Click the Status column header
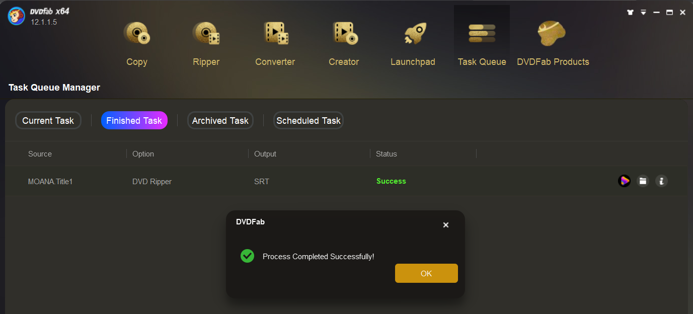The height and width of the screenshot is (314, 693). pos(387,154)
